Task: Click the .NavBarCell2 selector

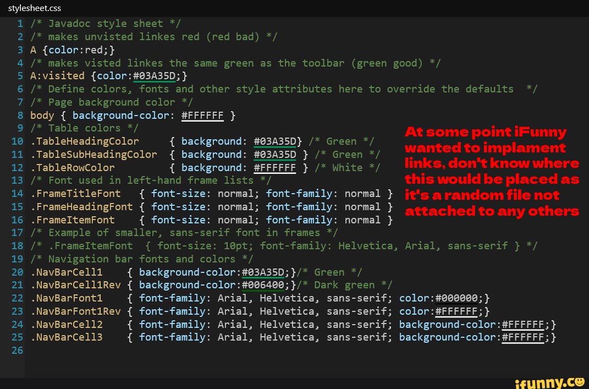Action: tap(67, 325)
